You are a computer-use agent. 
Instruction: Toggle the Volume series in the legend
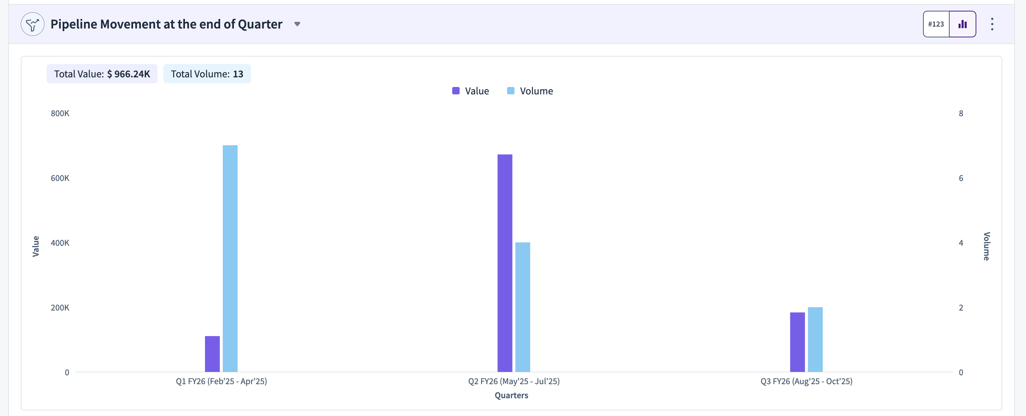(x=530, y=91)
